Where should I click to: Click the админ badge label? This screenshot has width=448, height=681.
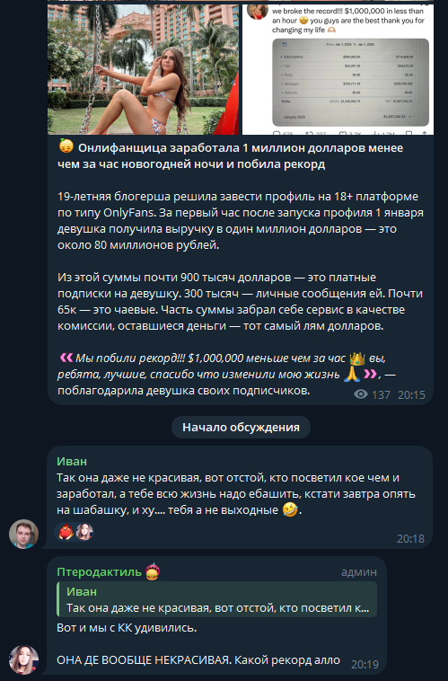(358, 572)
